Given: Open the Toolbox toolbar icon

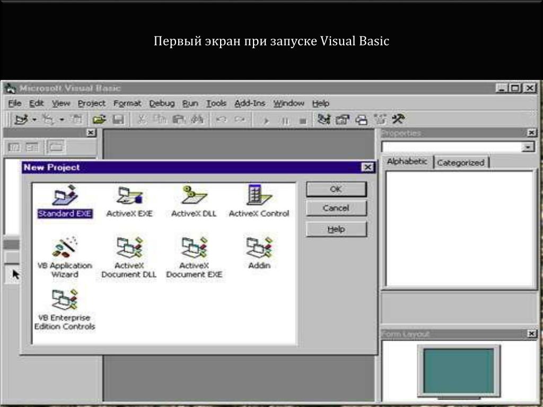Looking at the screenshot, I should pyautogui.click(x=398, y=120).
